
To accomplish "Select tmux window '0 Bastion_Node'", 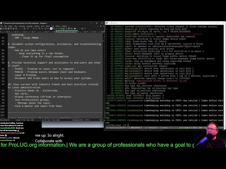I will (116, 127).
